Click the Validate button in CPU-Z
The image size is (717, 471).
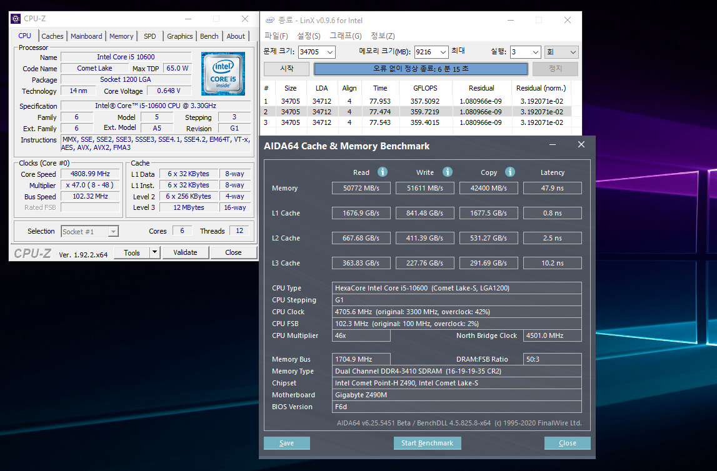click(x=185, y=252)
